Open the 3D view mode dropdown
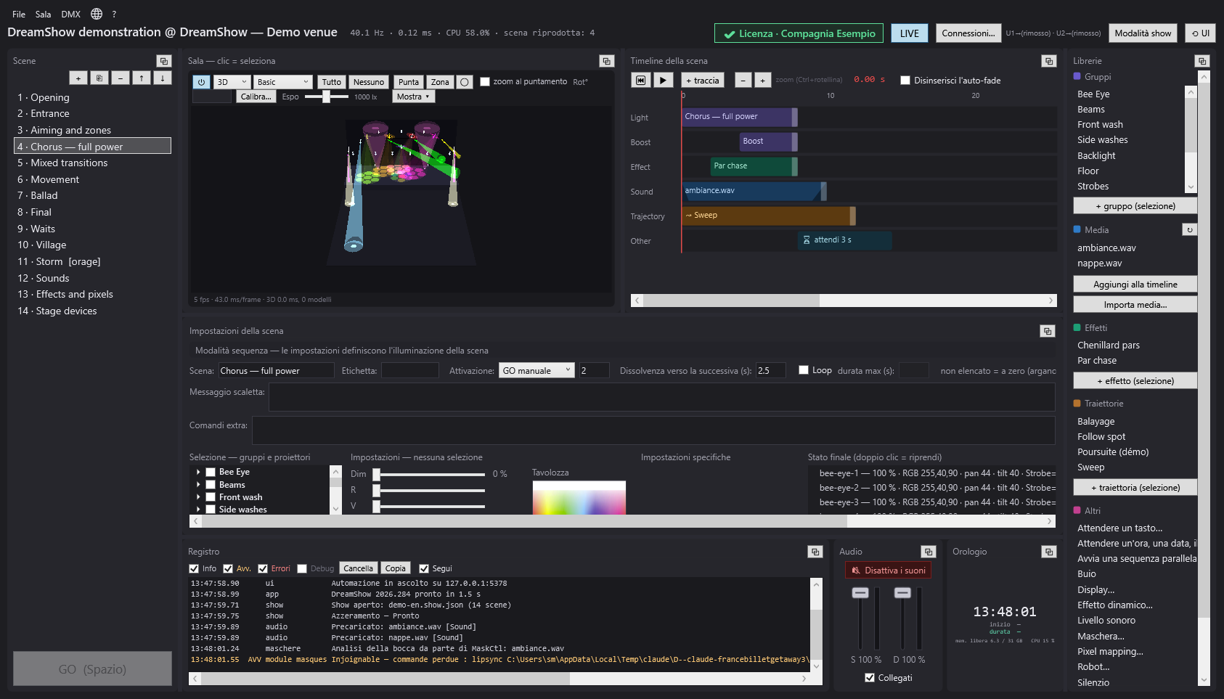The height and width of the screenshot is (699, 1224). (232, 82)
